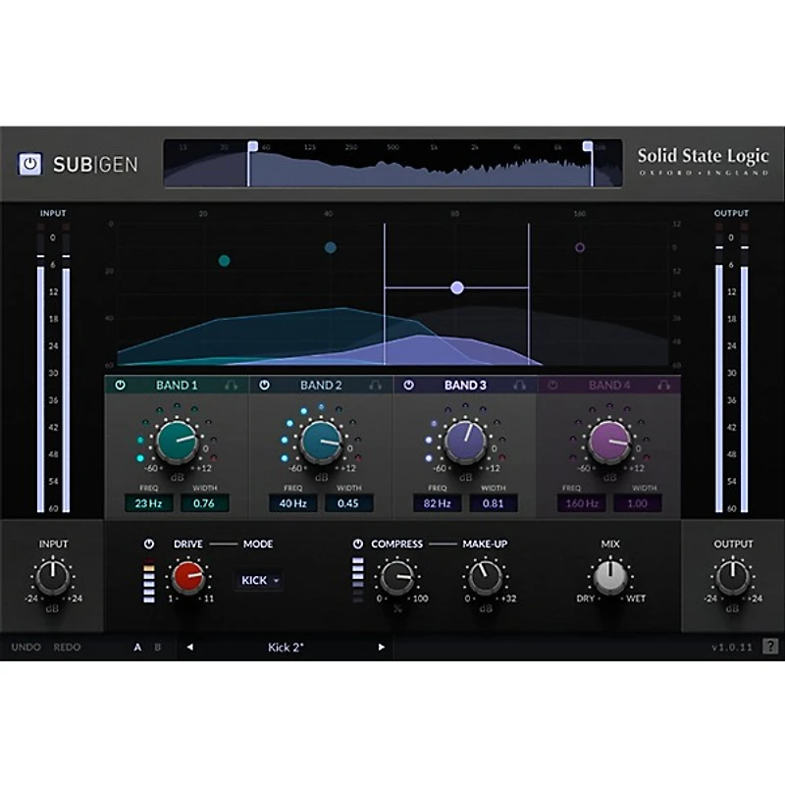785x785 pixels.
Task: Click the Band 3 gain knob
Action: coord(465,442)
